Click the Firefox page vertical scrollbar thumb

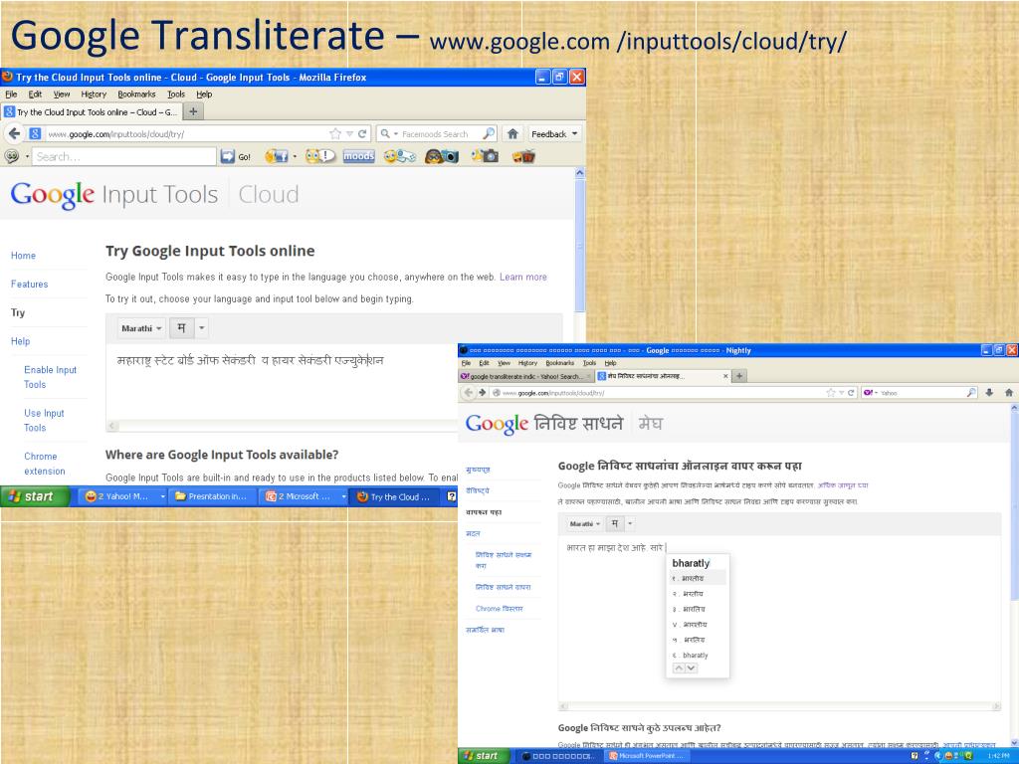click(580, 247)
